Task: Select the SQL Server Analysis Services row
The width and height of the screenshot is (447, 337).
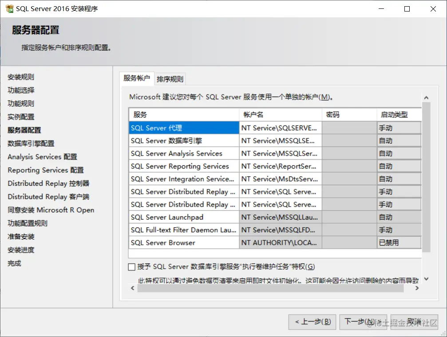Action: [x=184, y=153]
